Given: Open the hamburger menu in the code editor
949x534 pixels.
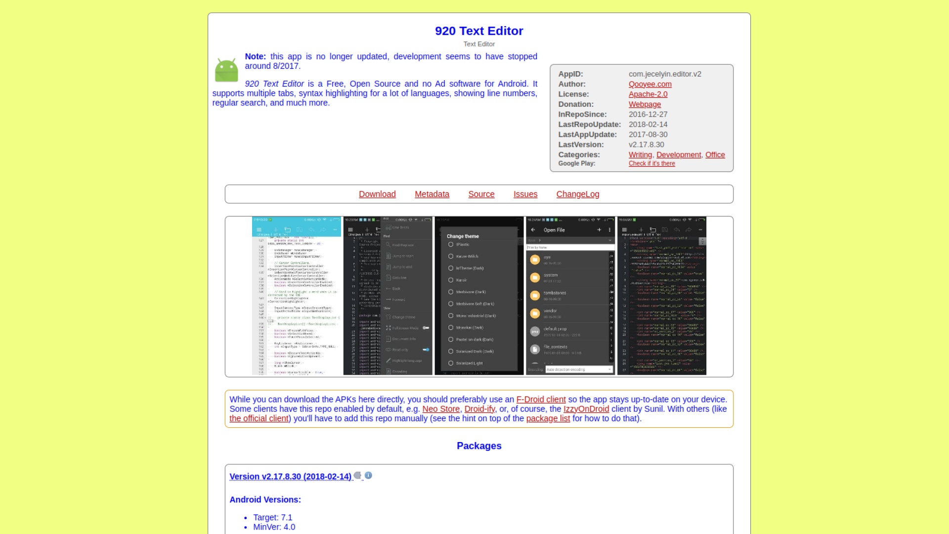Looking at the screenshot, I should [259, 229].
